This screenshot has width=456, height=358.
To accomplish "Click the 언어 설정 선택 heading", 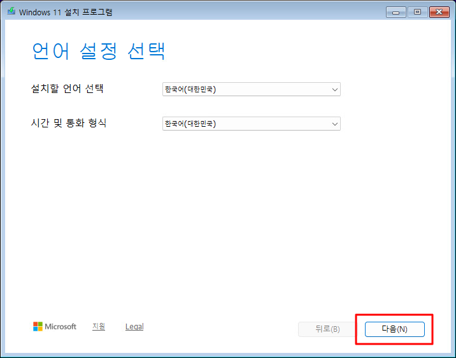I will (98, 51).
